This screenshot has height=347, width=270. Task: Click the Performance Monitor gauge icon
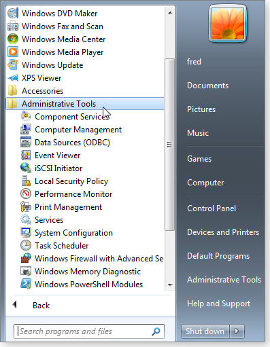point(26,194)
